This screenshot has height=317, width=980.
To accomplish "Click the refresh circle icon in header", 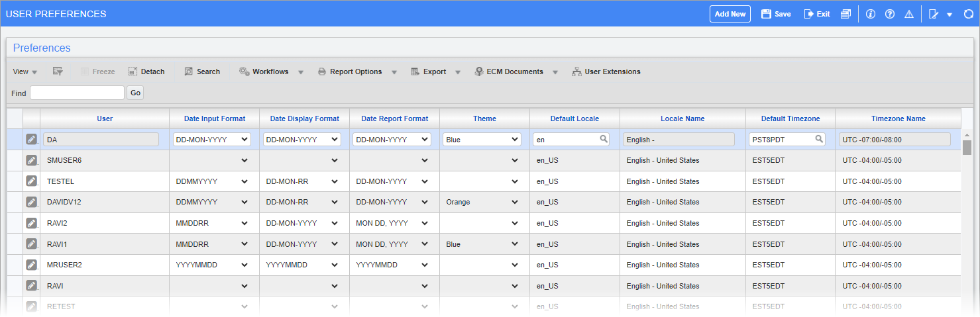I will pos(968,14).
